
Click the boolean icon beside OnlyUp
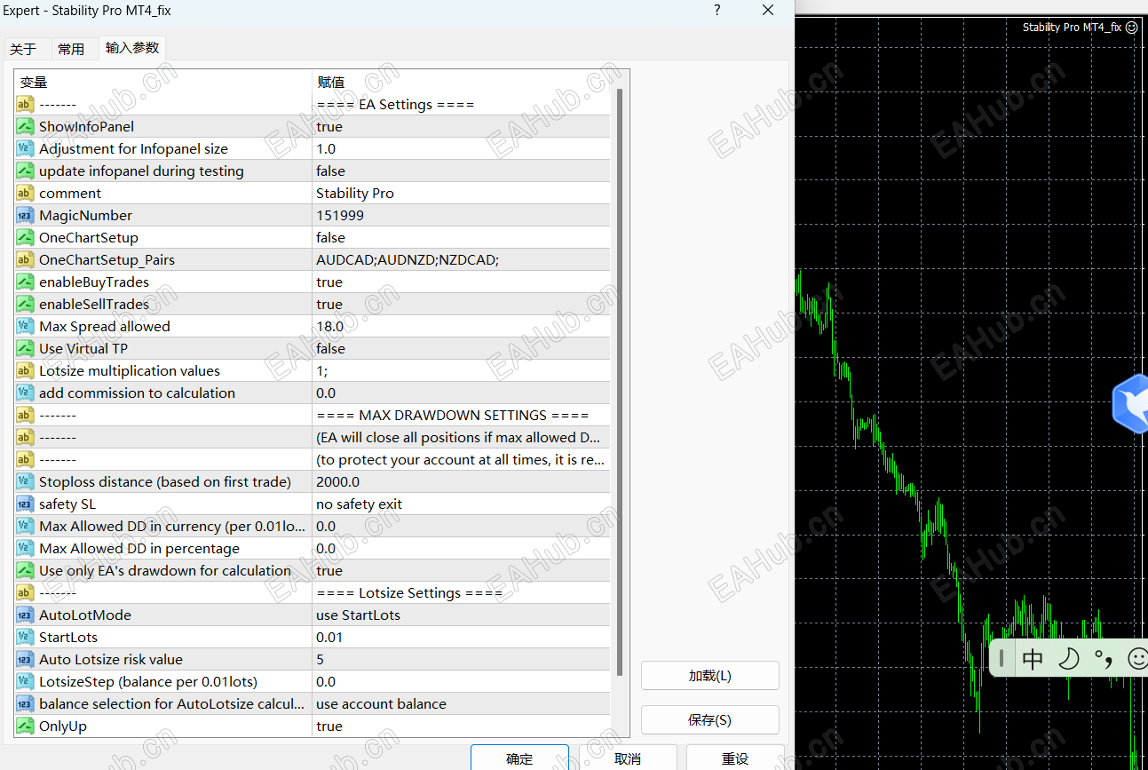[25, 726]
